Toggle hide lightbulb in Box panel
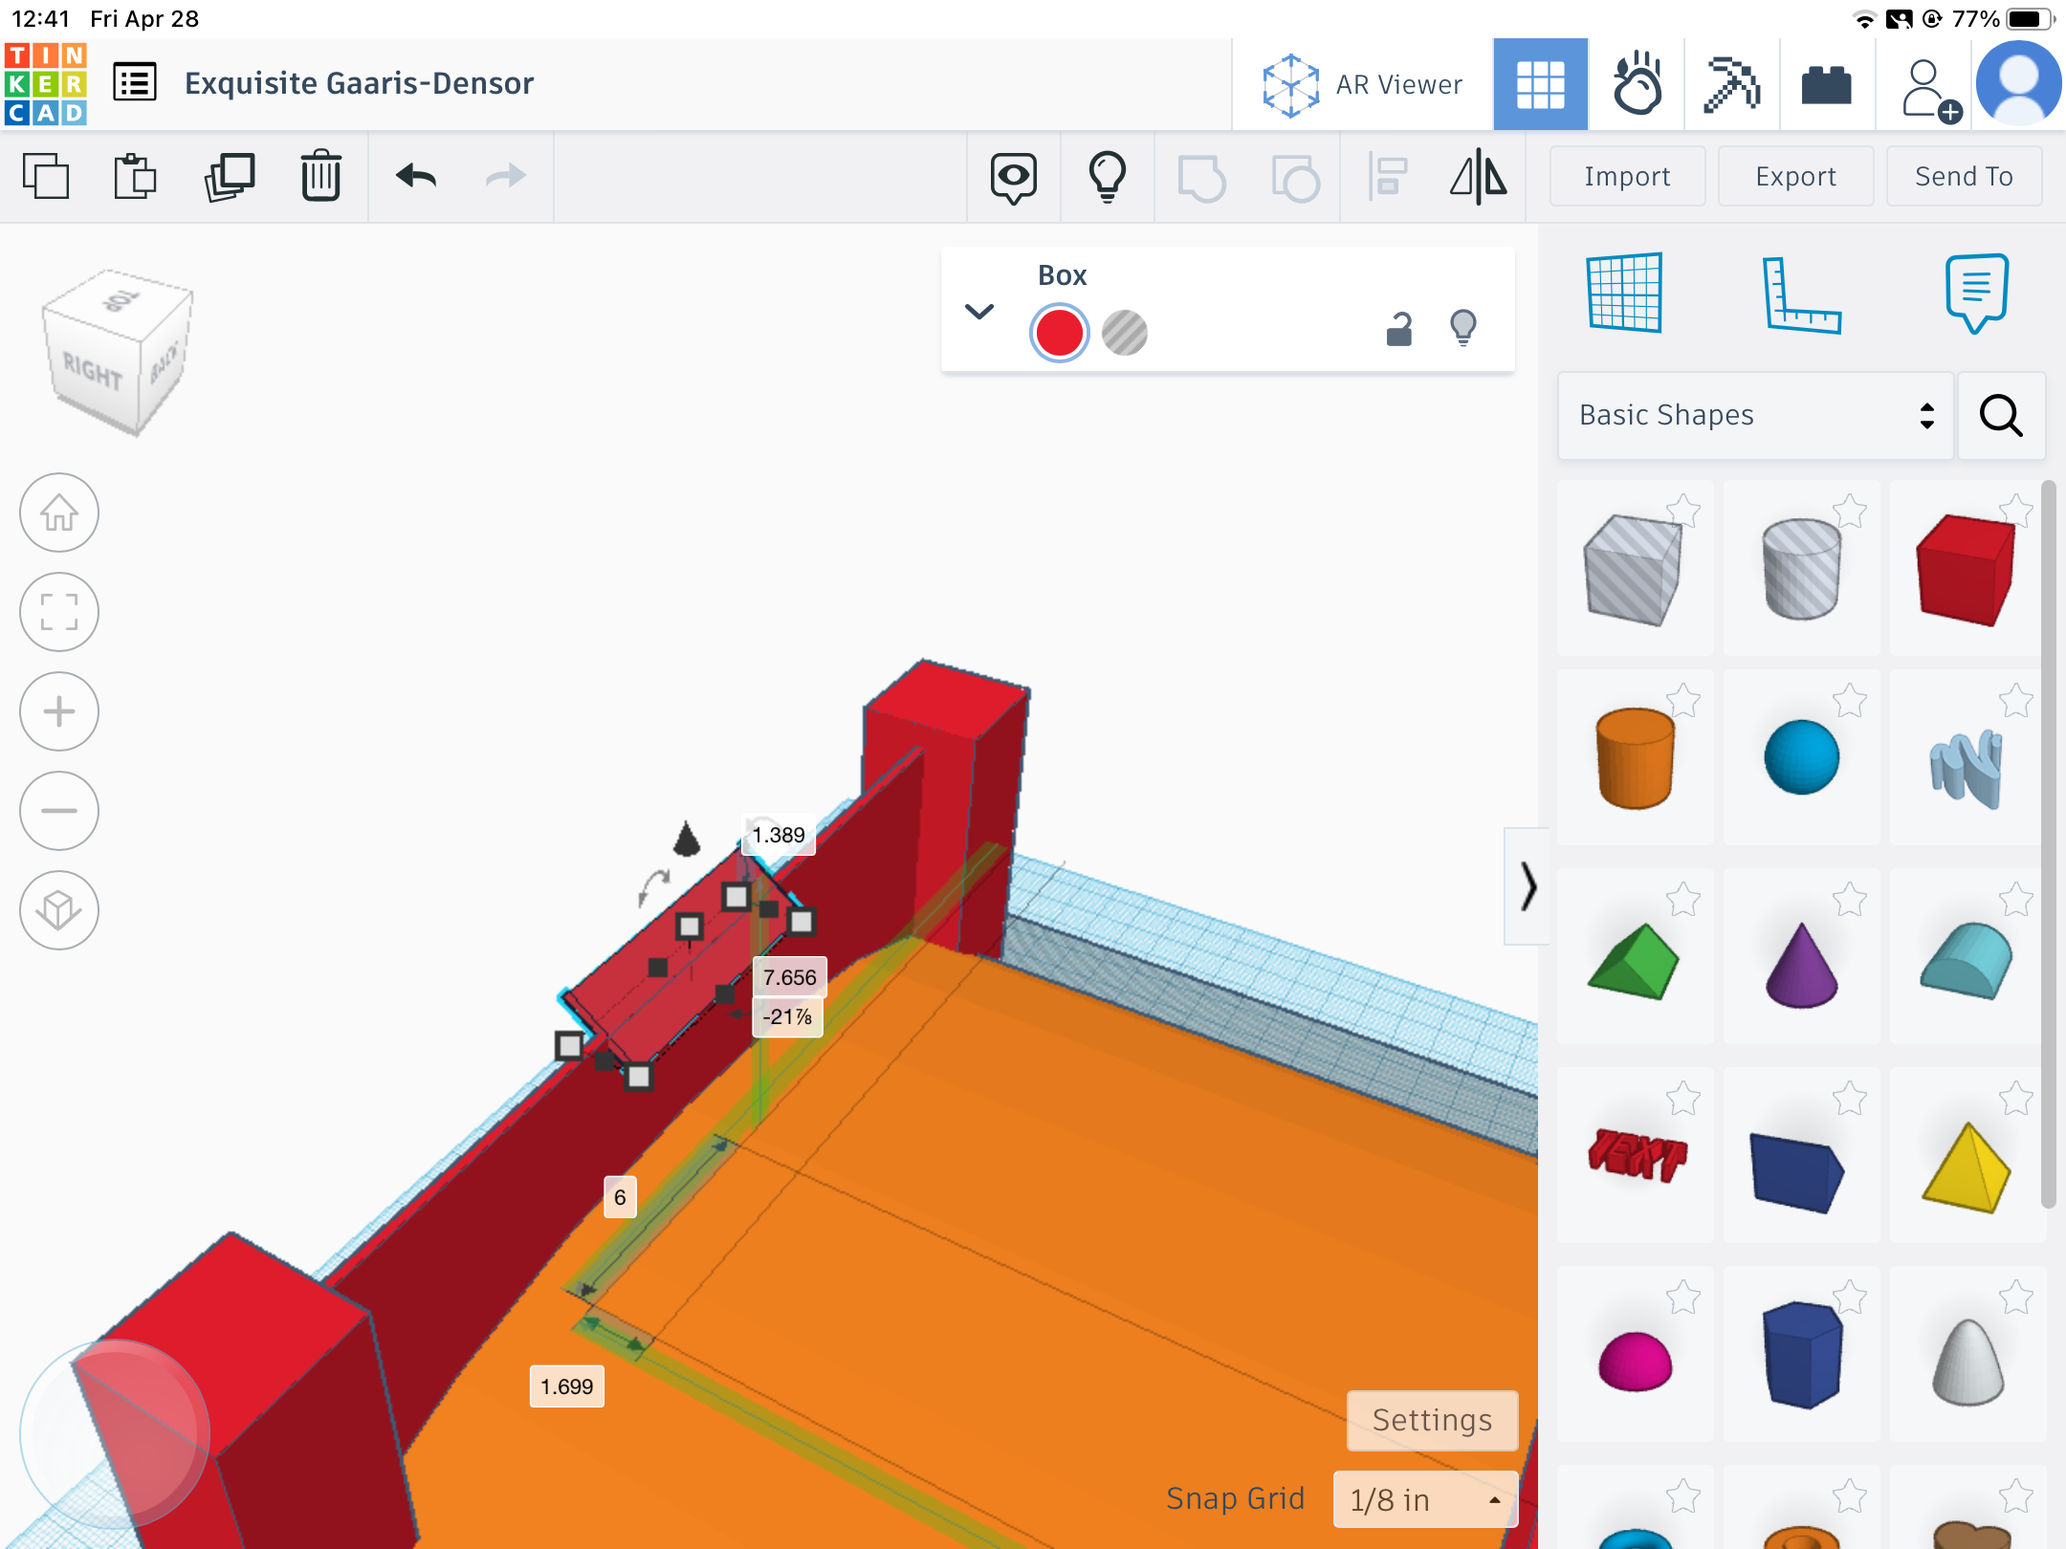The height and width of the screenshot is (1549, 2066). tap(1463, 328)
